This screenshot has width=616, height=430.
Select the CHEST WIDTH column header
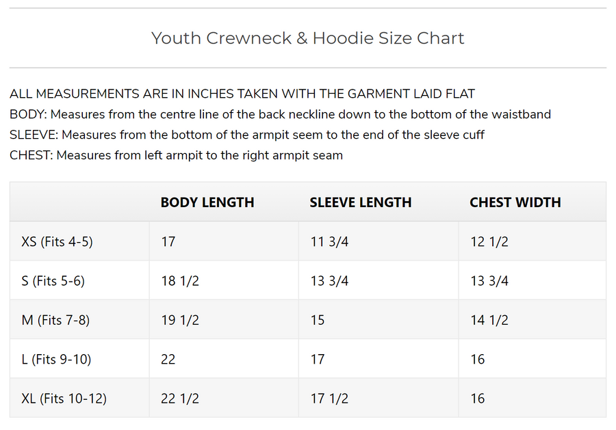[515, 202]
